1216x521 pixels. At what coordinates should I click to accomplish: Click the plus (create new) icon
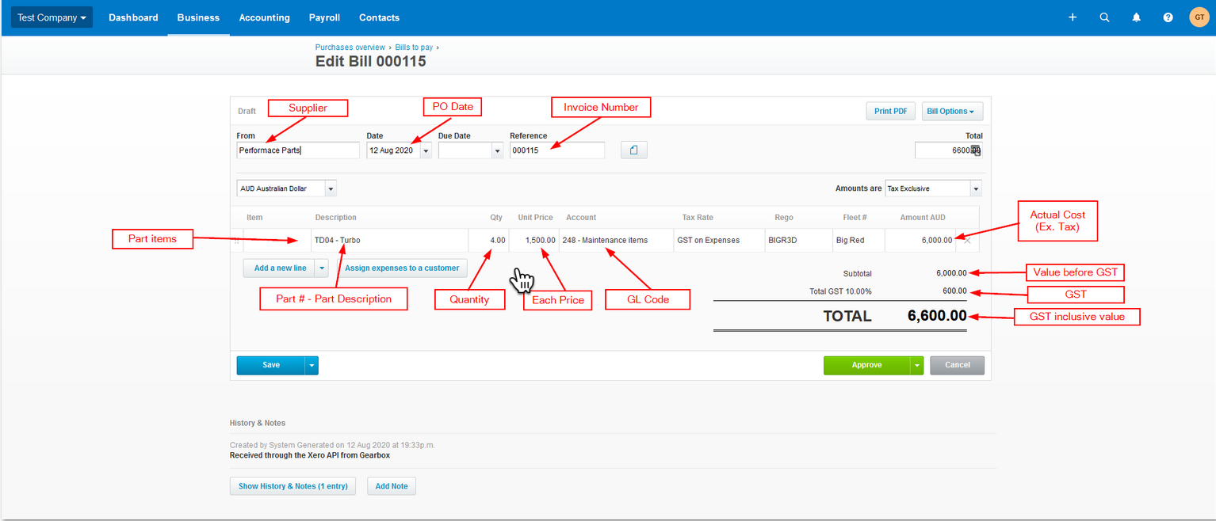1073,17
